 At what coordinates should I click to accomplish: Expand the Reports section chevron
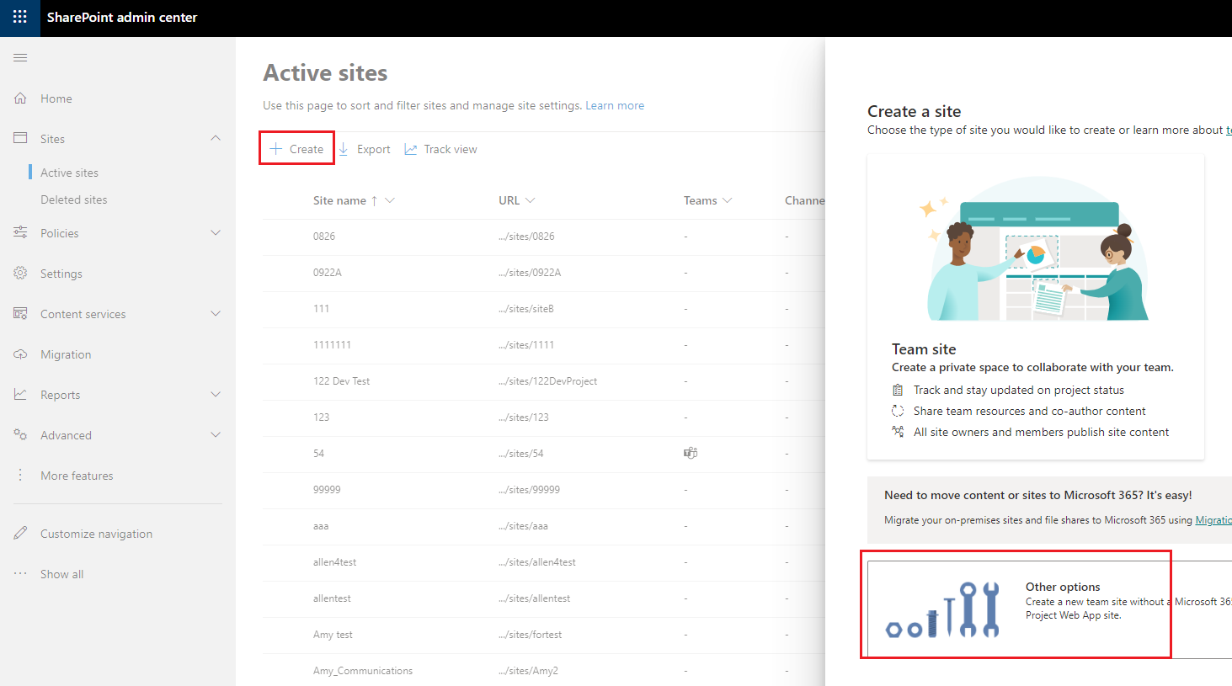tap(216, 394)
